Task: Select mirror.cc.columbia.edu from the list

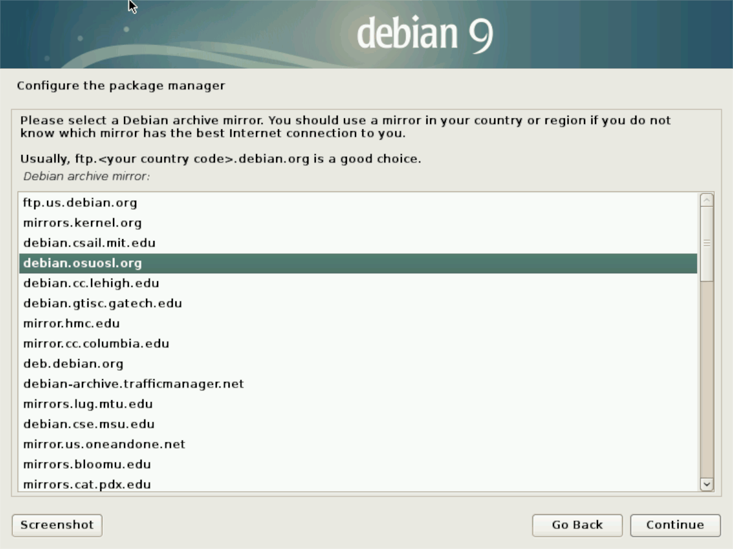Action: pos(95,343)
